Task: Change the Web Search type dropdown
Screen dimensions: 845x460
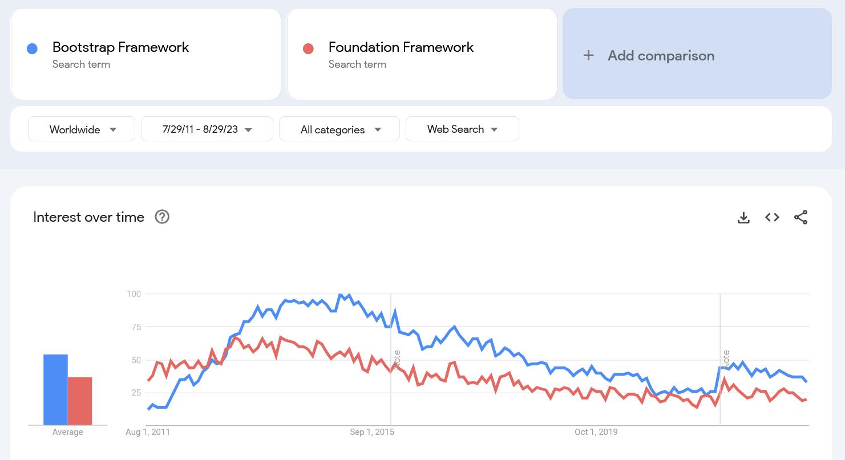Action: [462, 129]
